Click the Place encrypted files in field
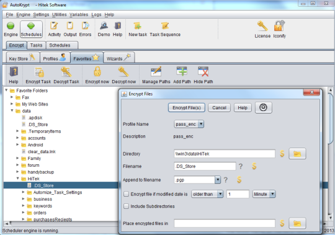This screenshot has height=235, width=335. 225,223
